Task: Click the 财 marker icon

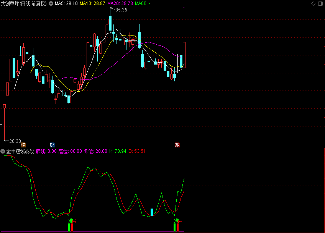Action: (x=52, y=145)
